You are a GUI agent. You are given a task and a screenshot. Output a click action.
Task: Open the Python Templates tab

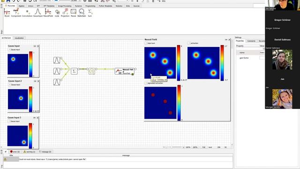point(105,6)
